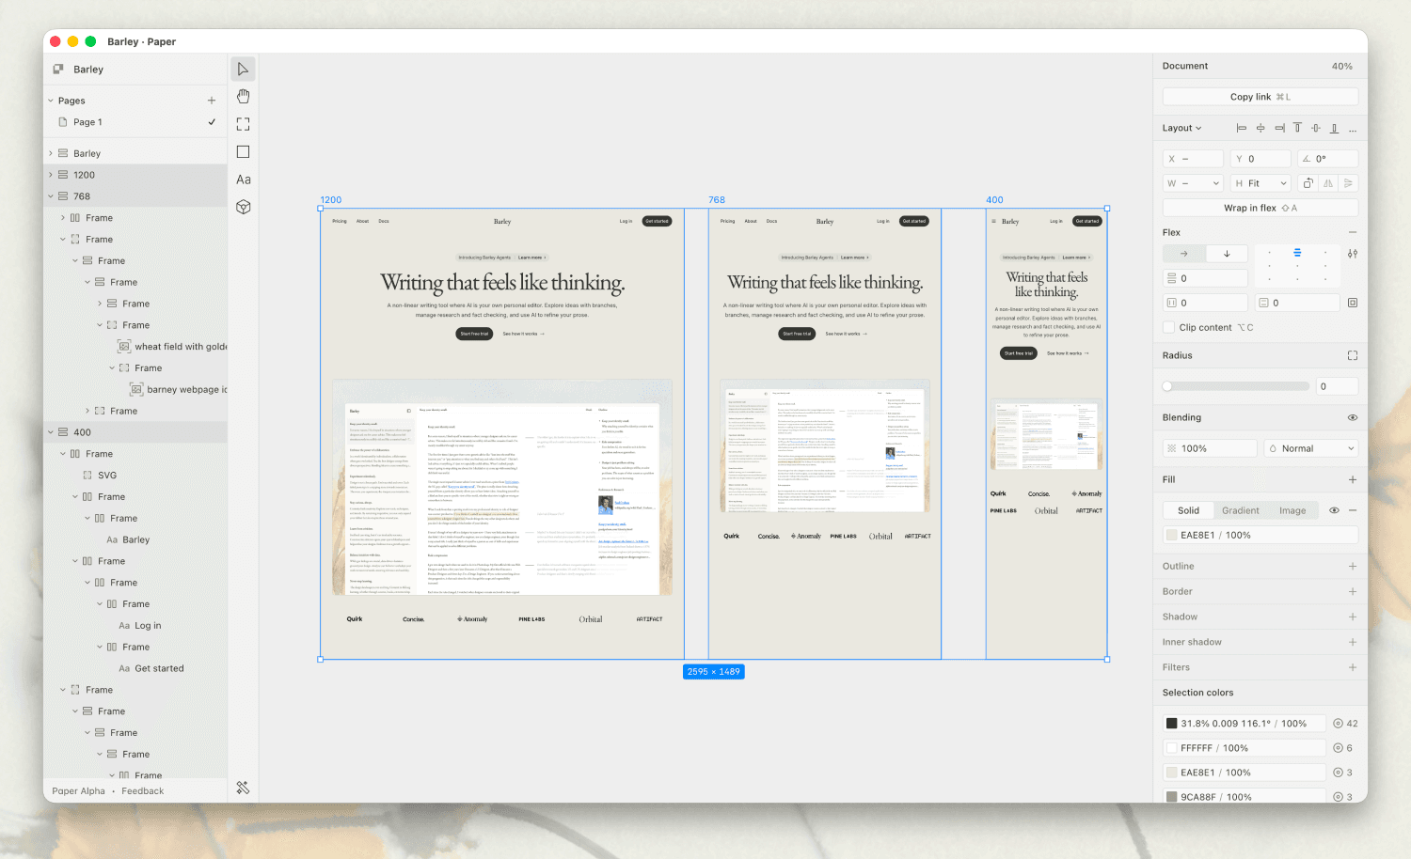Enable the Clip content checkbox
The width and height of the screenshot is (1411, 859).
tap(1169, 327)
